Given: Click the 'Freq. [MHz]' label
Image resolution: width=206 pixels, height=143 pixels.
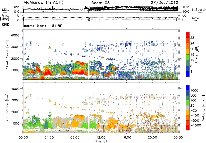Looking at the screenshot, I should click(x=5, y=17).
